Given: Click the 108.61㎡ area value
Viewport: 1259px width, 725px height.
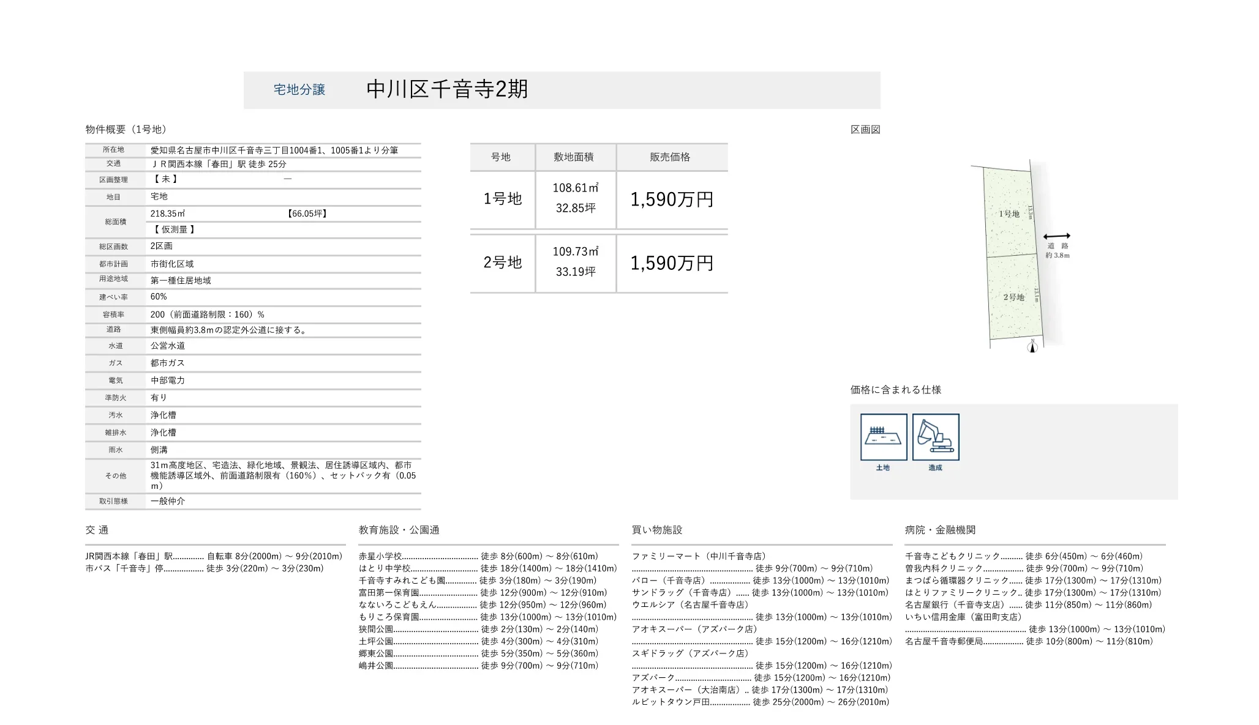Looking at the screenshot, I should [x=576, y=188].
